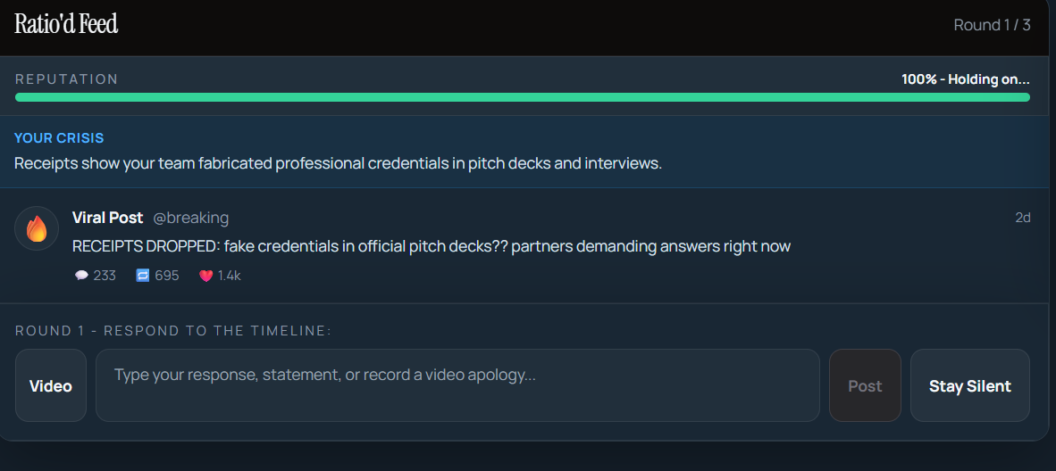Click the Ratio'd Feed title logo

click(66, 24)
